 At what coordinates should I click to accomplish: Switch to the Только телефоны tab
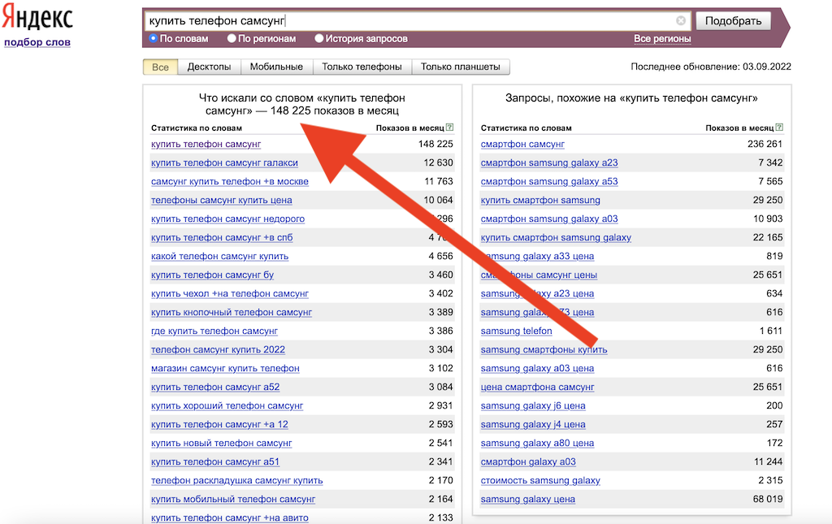pos(362,67)
